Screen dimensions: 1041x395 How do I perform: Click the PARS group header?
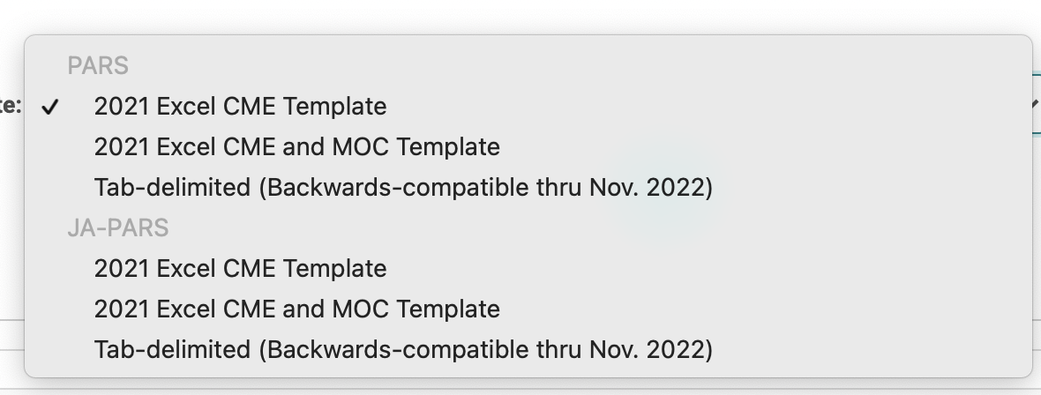coord(98,66)
